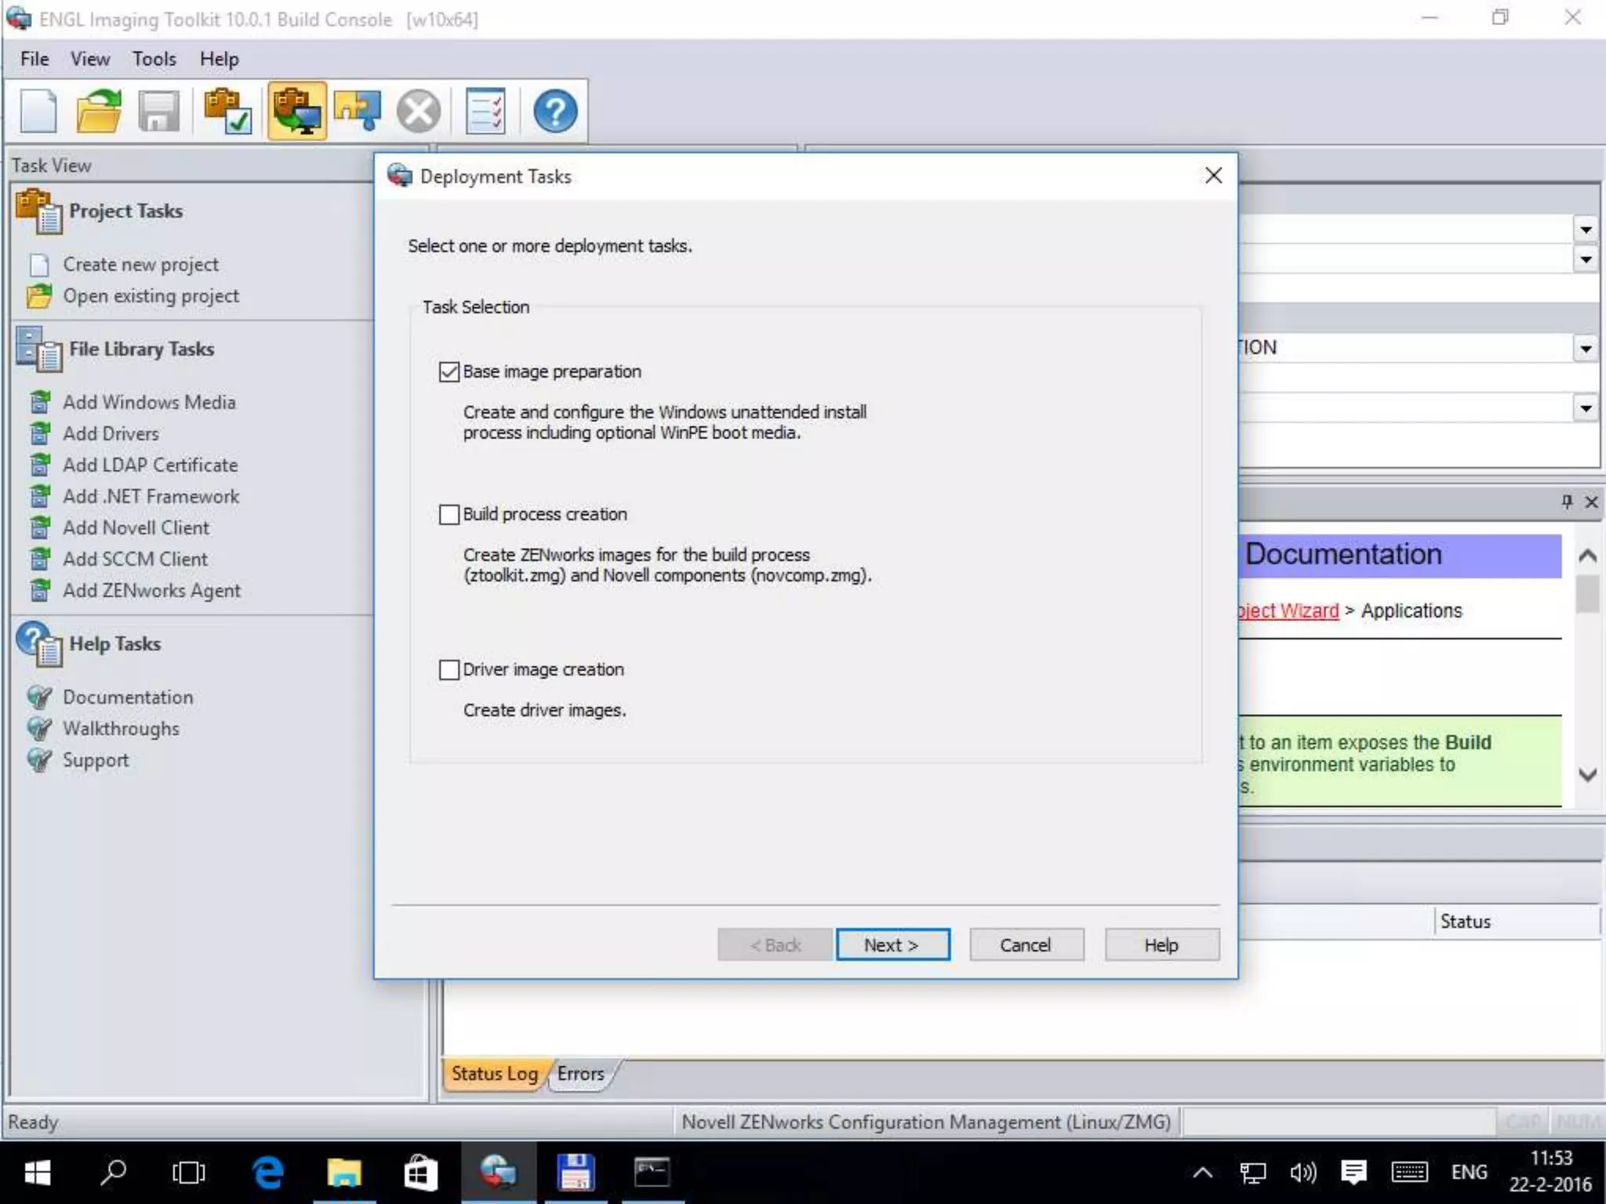Open the Action Center notification icon
1606x1204 pixels.
1353,1173
